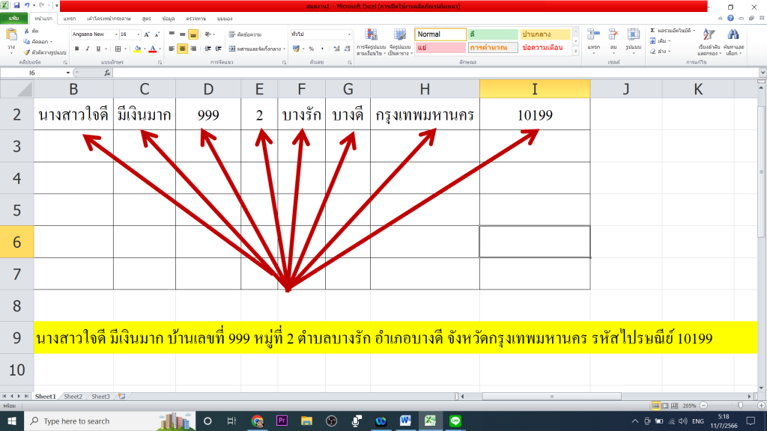
Task: Toggle Italic formatting
Action: 87,49
